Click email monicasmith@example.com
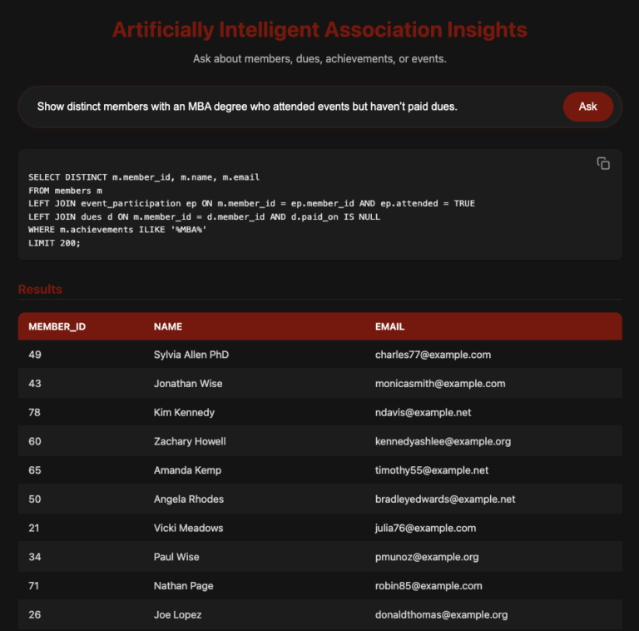639x631 pixels. click(440, 384)
